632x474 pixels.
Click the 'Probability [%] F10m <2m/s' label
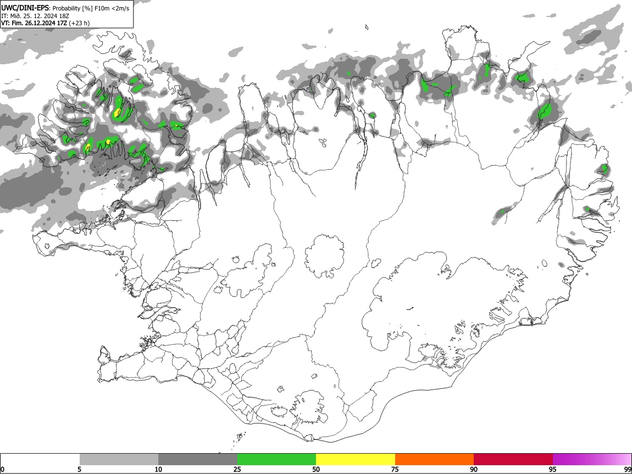pos(91,8)
